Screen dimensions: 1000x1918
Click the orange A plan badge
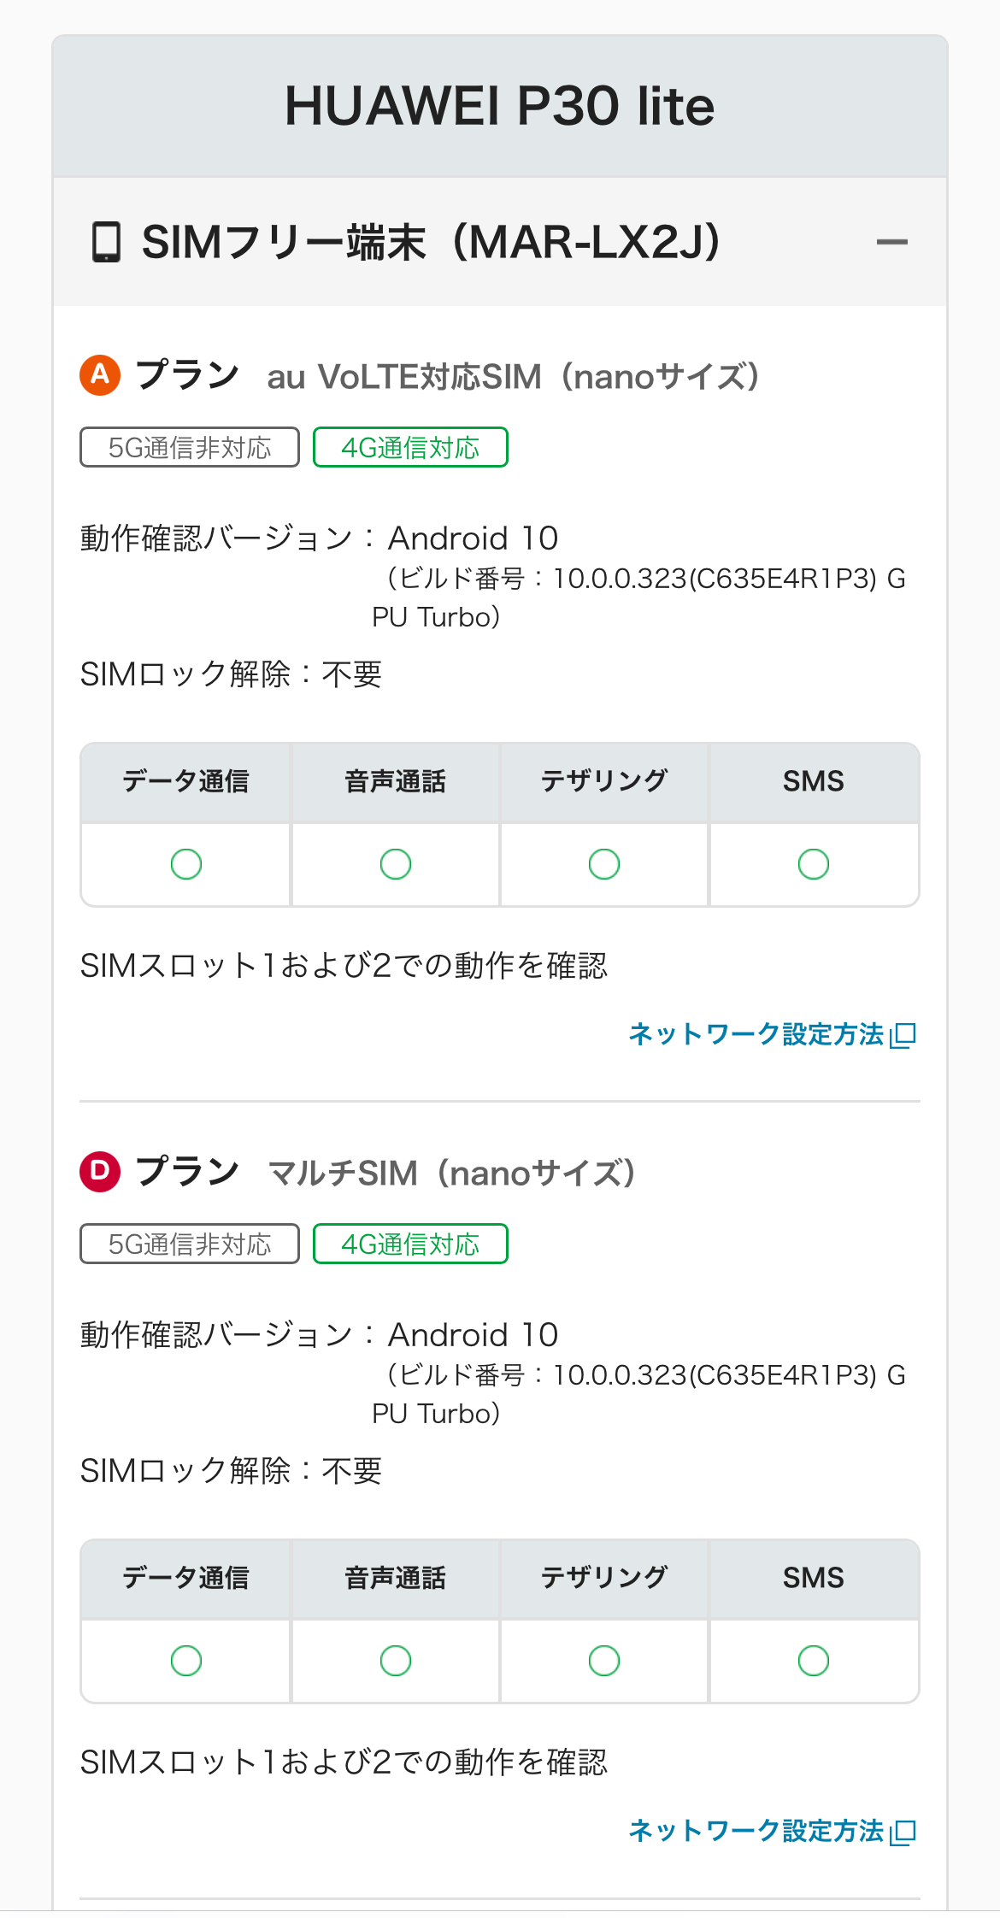[x=100, y=375]
